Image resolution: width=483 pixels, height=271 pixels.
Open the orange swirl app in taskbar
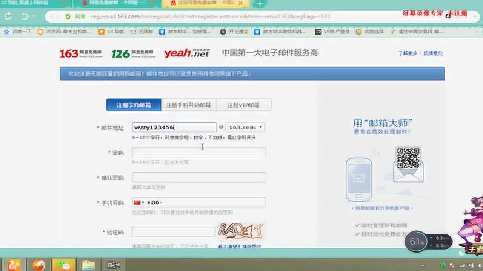(39, 265)
